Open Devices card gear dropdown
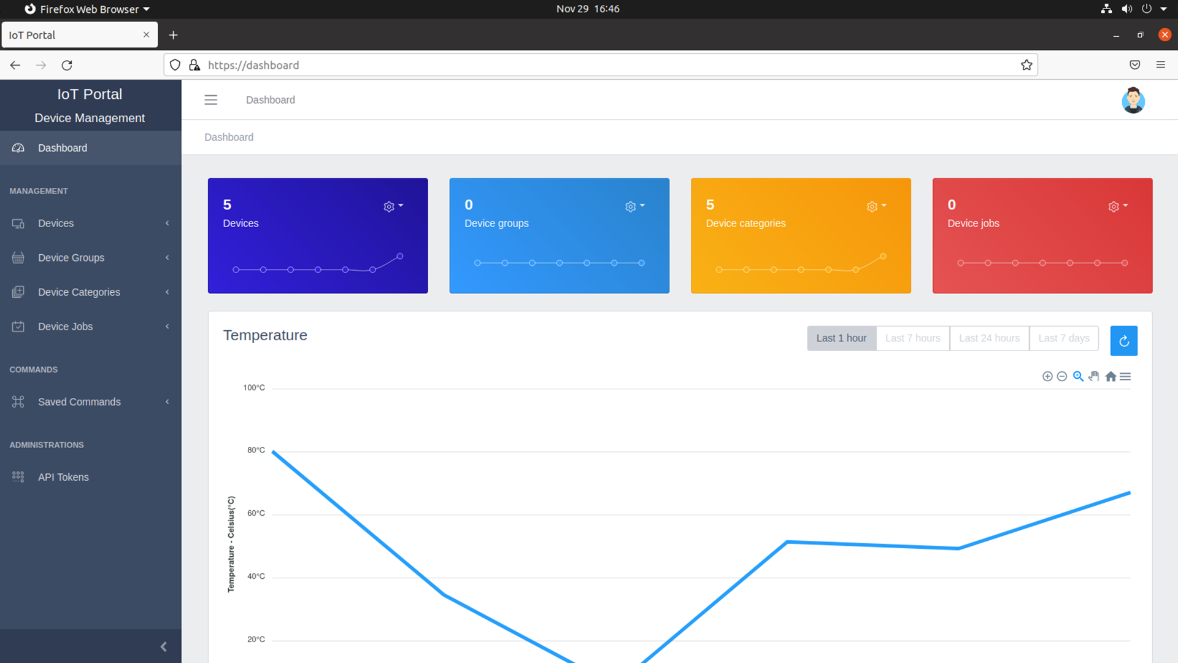This screenshot has width=1178, height=663. [x=393, y=206]
